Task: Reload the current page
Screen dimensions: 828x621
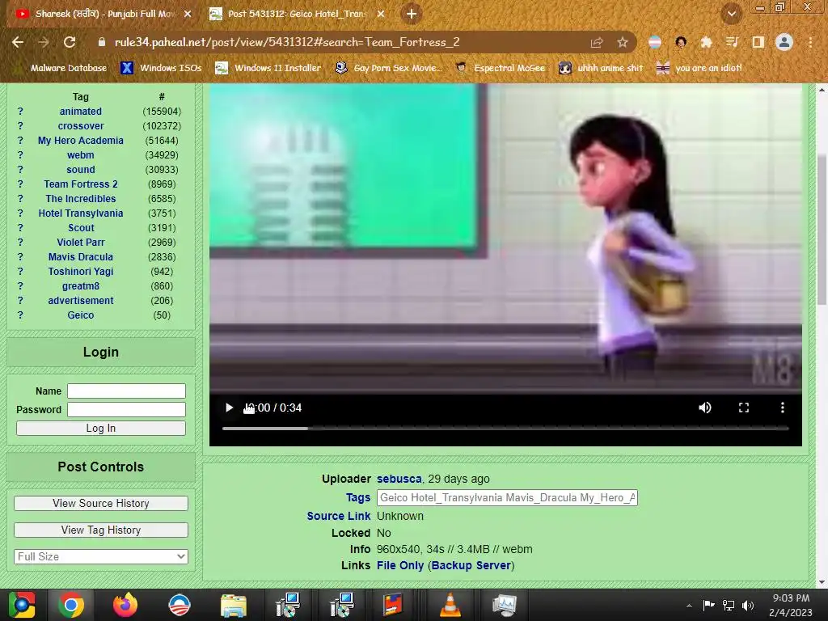Action: [70, 42]
